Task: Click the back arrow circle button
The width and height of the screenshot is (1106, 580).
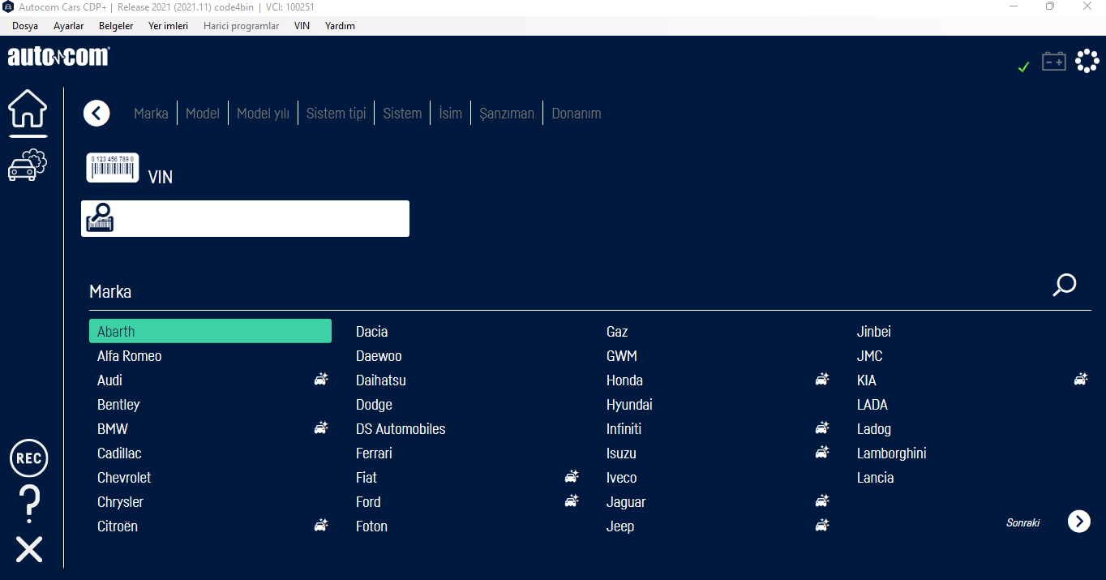Action: coord(96,114)
